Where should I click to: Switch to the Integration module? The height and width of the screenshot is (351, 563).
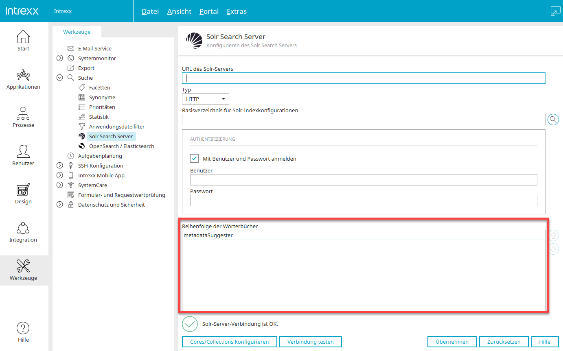[23, 232]
